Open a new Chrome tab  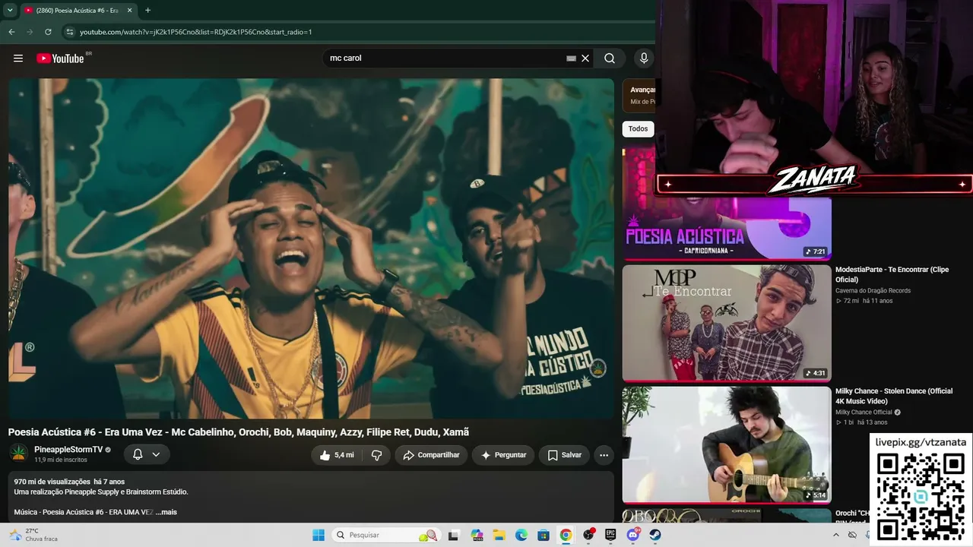tap(147, 11)
